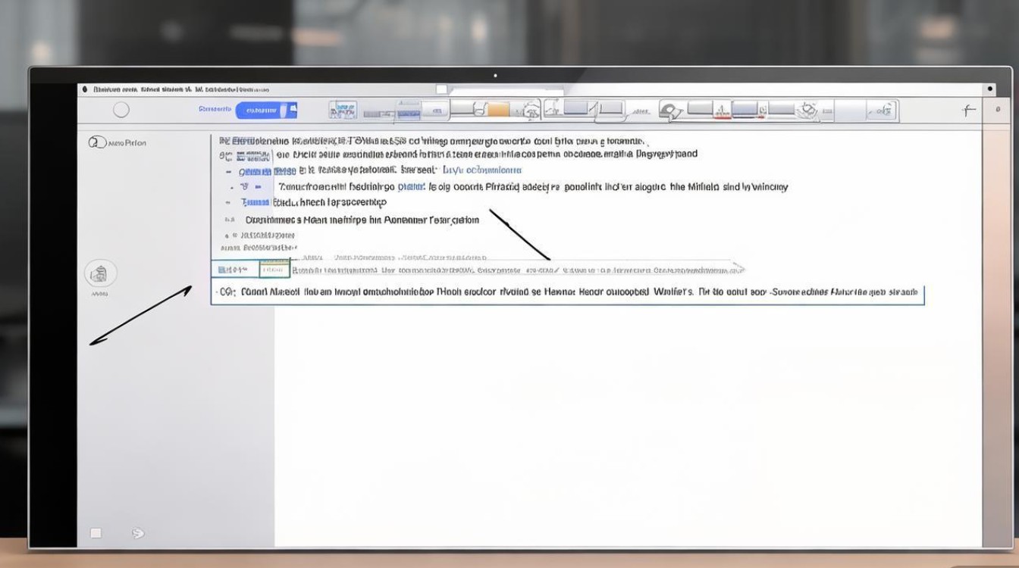
Task: Click the blue text label beside the pill button
Action: point(215,110)
